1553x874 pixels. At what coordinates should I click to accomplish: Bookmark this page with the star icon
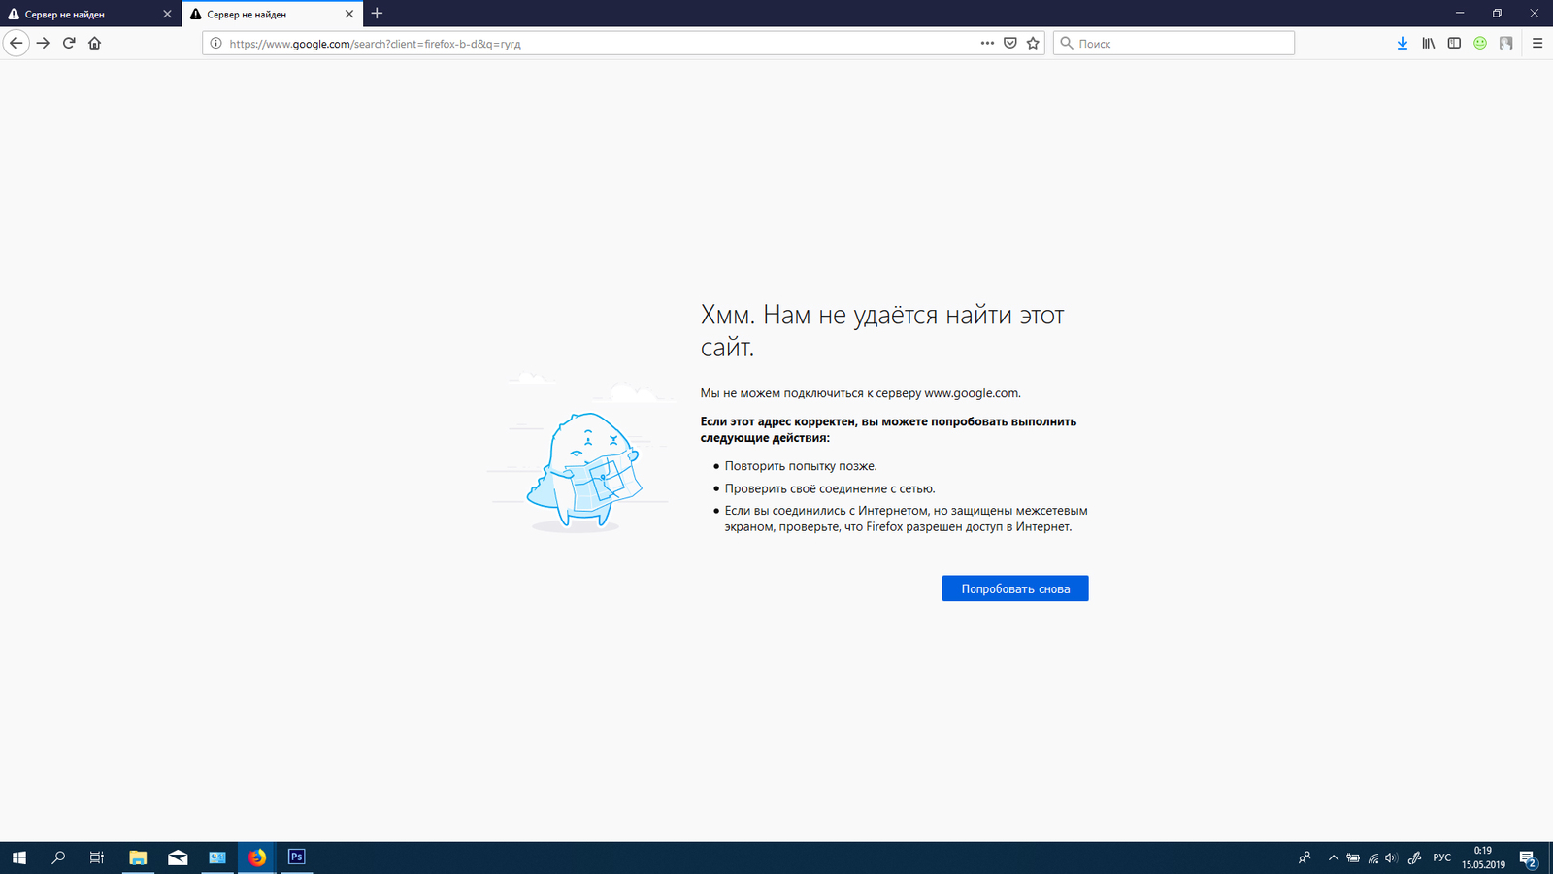[x=1033, y=43]
